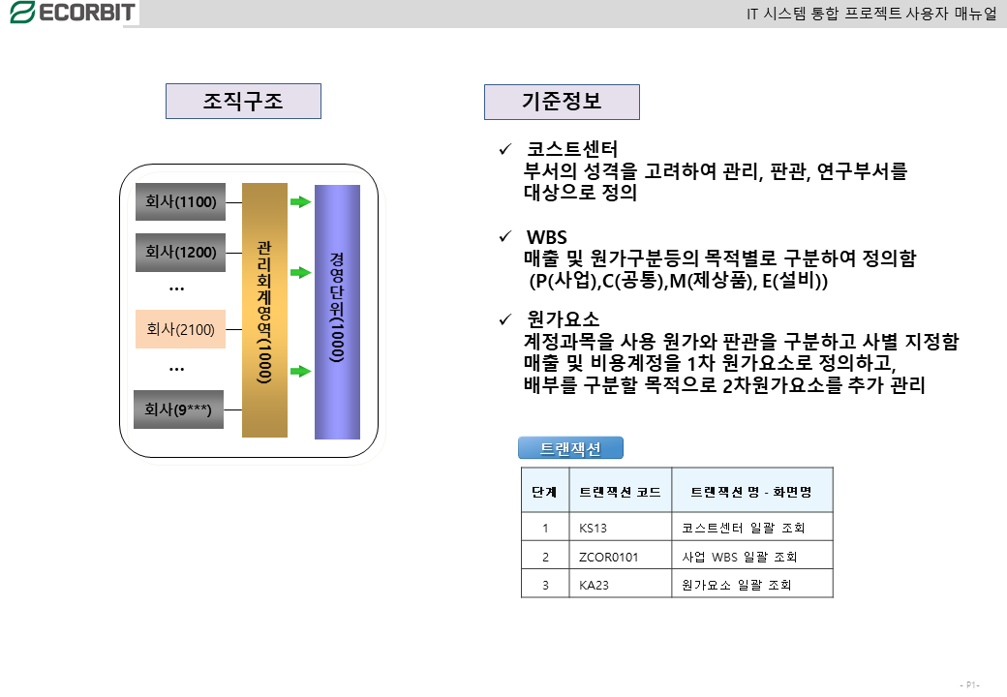Click the 원가요소 bullet heading
This screenshot has width=1007, height=697.
point(564,318)
